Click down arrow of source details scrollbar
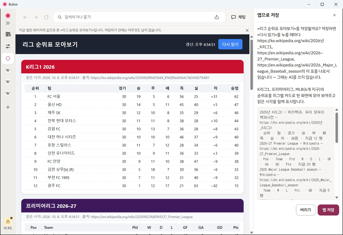The width and height of the screenshot is (343, 235). point(337,198)
